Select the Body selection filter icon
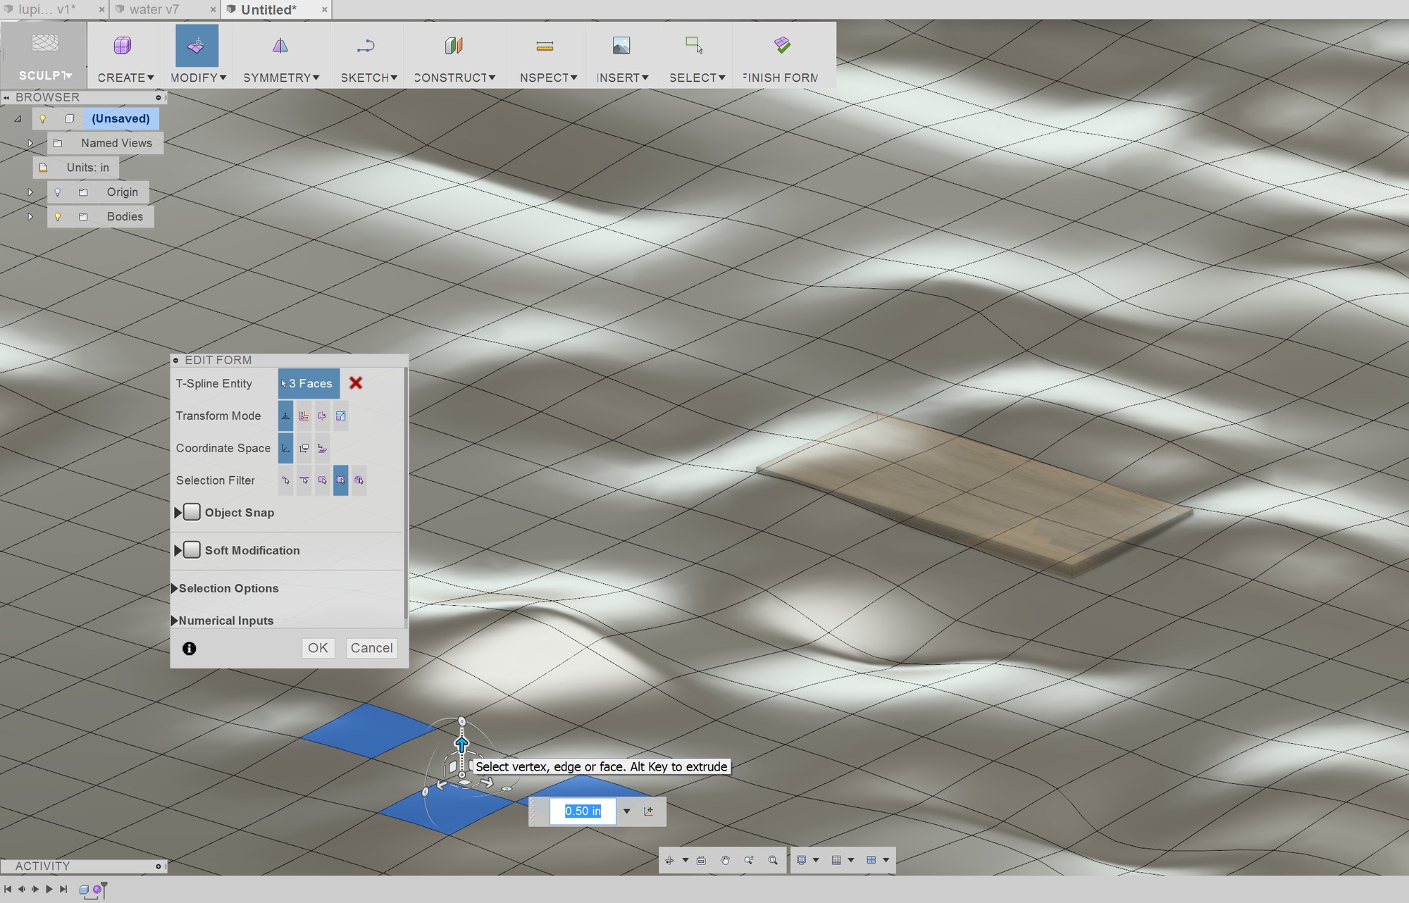Viewport: 1409px width, 903px height. [x=359, y=480]
